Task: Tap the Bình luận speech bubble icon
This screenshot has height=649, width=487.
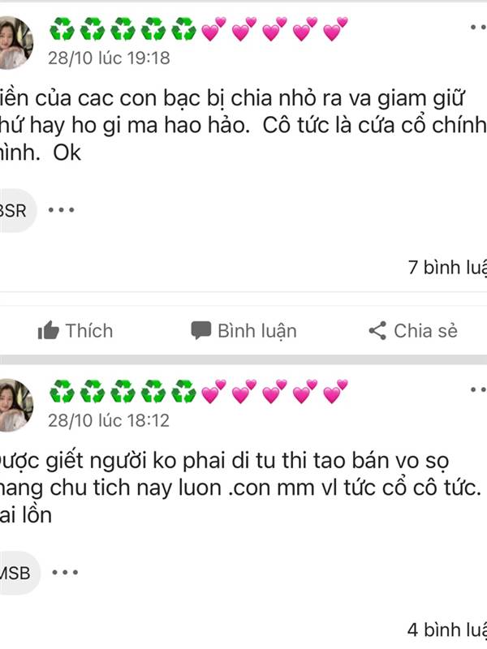Action: [200, 331]
